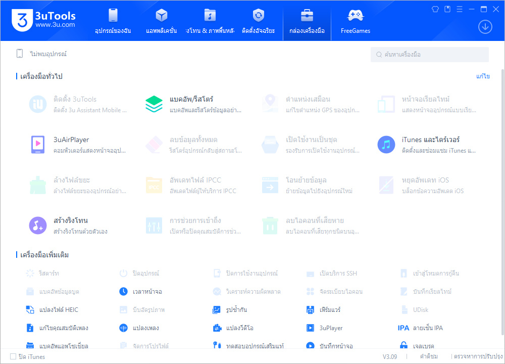Screen dimensions: 505x364
Task: Click the transfer data arrow icon
Action: pos(270,185)
